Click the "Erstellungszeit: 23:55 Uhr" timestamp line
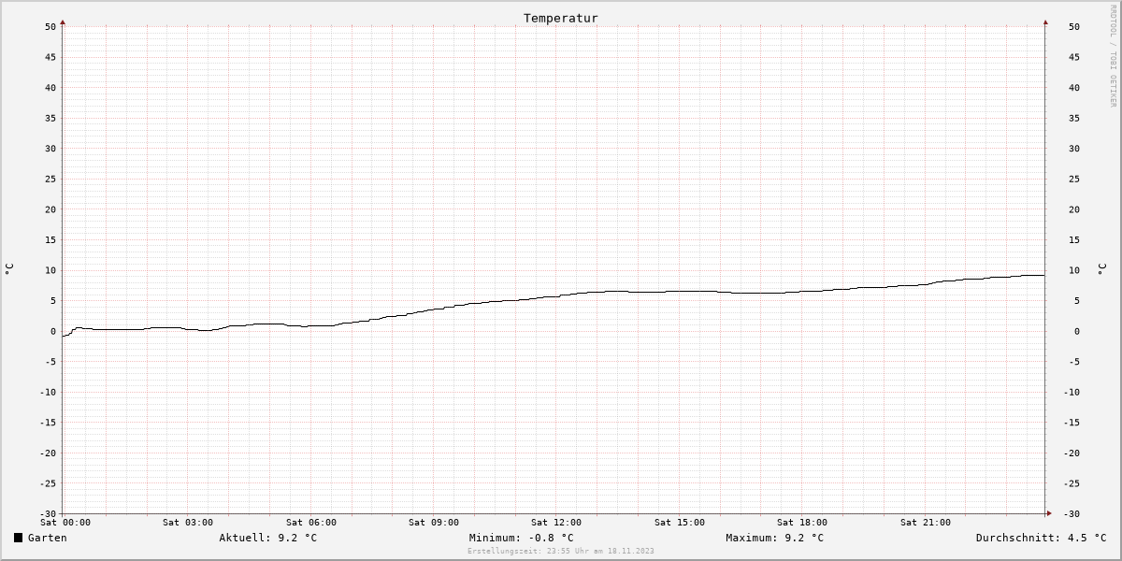This screenshot has height=561, width=1122. pos(561,551)
